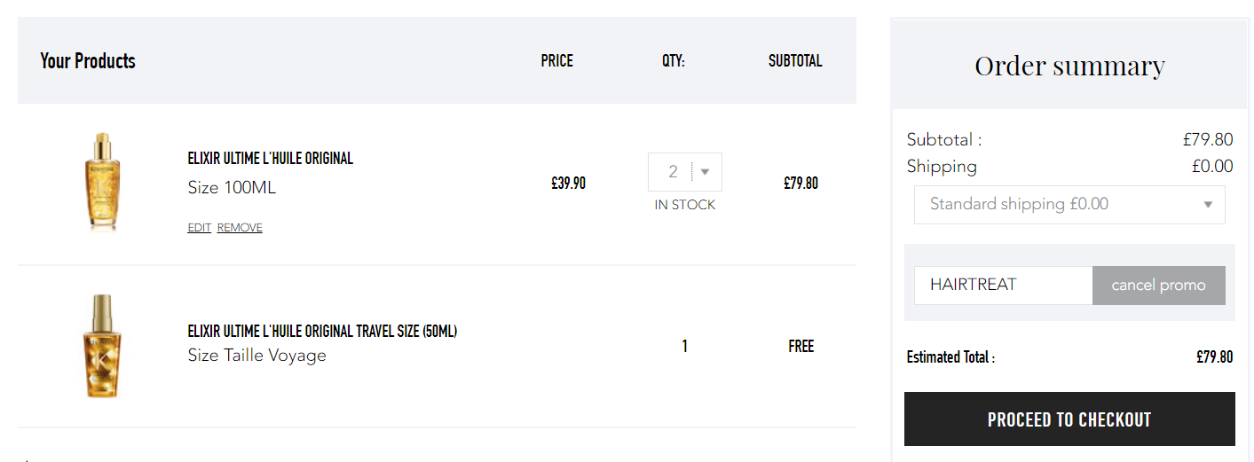Click the FREE subtotal label

801,347
